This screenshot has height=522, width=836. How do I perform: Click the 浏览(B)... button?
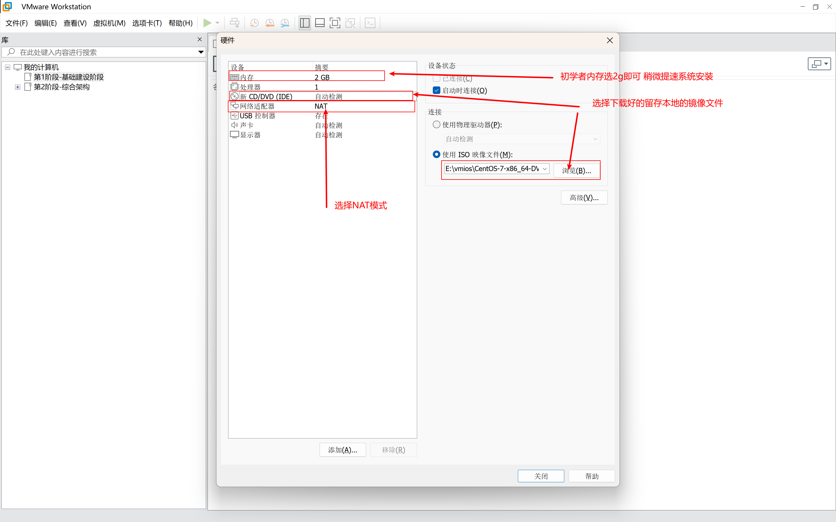576,171
